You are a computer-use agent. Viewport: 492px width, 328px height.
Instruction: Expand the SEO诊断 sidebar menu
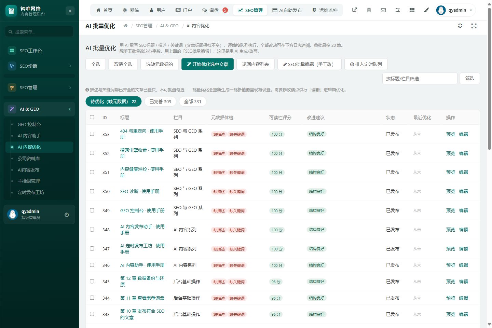(39, 66)
